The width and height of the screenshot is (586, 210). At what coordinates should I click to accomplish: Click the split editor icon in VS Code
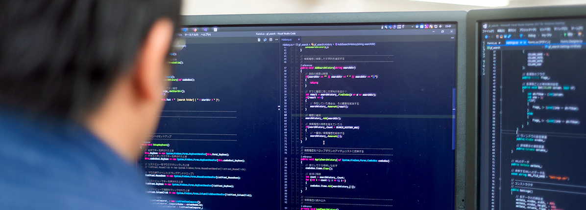click(270, 40)
